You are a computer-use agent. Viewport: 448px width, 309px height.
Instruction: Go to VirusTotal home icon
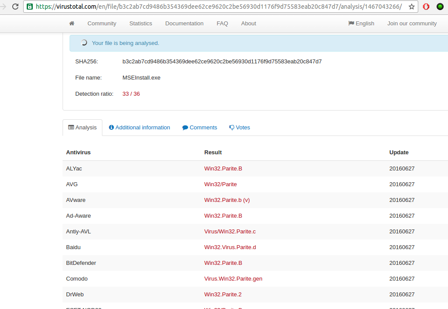tap(72, 24)
